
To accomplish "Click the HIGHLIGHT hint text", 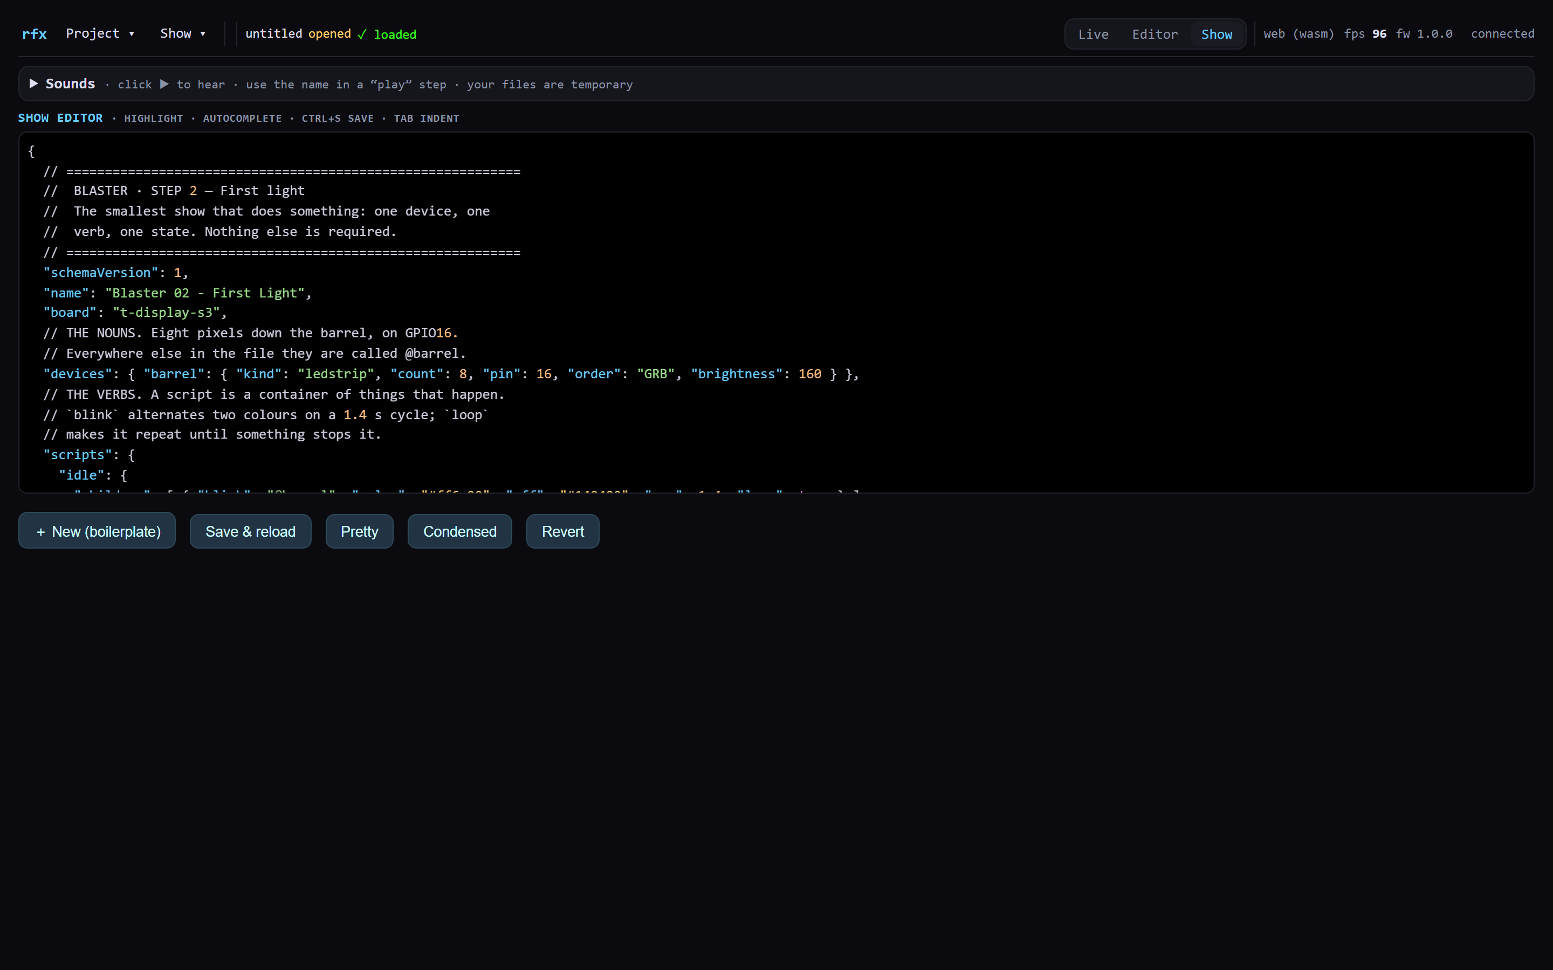I will 153,119.
